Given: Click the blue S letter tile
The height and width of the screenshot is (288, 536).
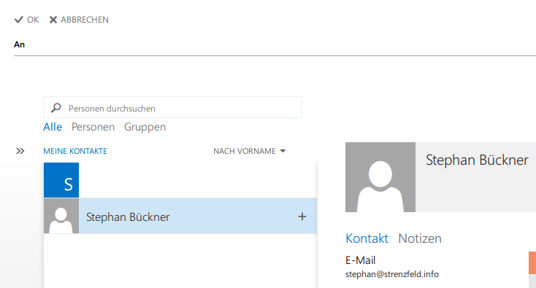Looking at the screenshot, I should click(x=61, y=180).
